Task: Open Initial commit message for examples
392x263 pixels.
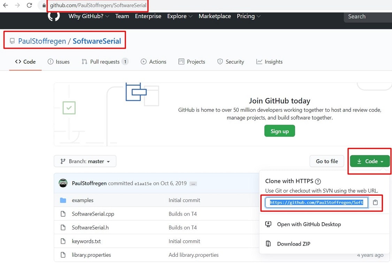Action: click(x=184, y=200)
